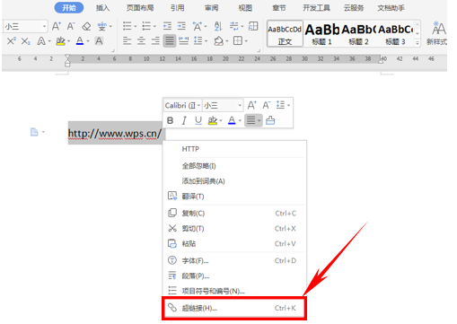Screen dimensions: 457x324
Task: Choose 项目符号和编号(N) in context menu
Action: coord(234,291)
